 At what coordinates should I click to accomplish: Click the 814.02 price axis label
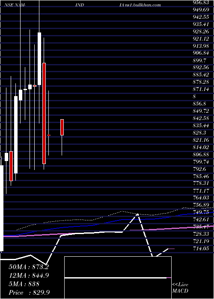pos(201,147)
